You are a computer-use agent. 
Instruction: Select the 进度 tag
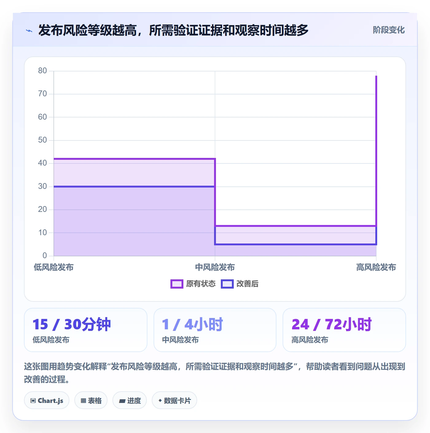point(130,400)
